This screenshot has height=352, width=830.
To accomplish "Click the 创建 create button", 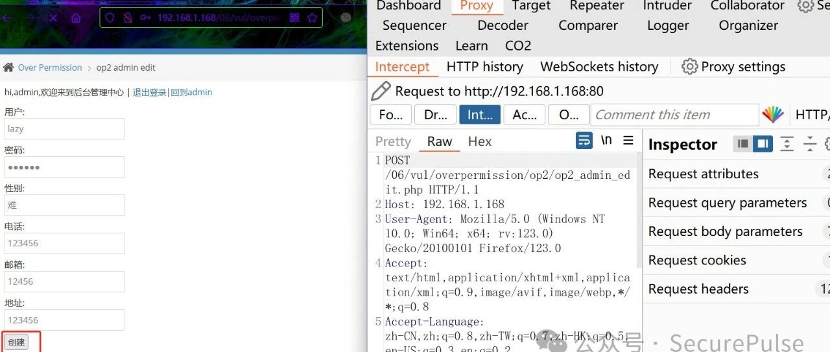I will [x=16, y=342].
